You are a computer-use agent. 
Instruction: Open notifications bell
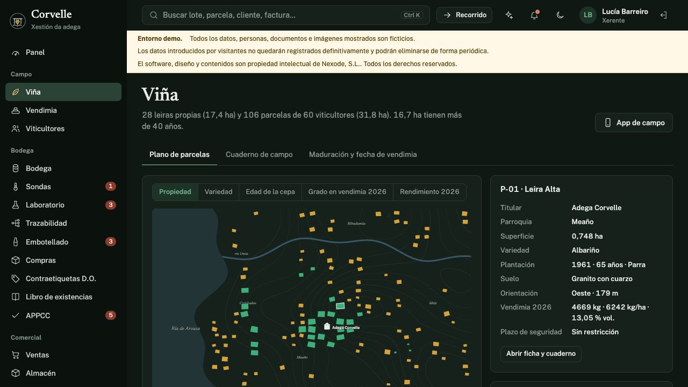click(x=534, y=15)
